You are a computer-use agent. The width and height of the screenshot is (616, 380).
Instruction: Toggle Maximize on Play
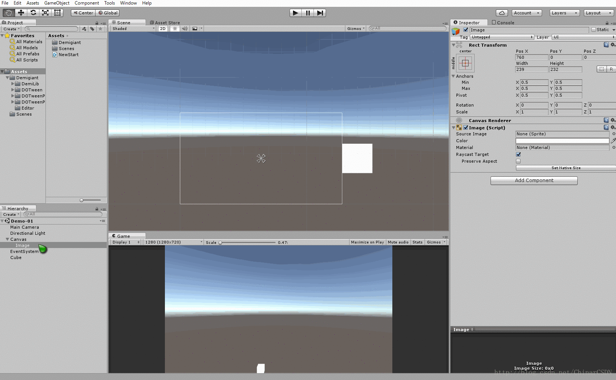point(367,242)
